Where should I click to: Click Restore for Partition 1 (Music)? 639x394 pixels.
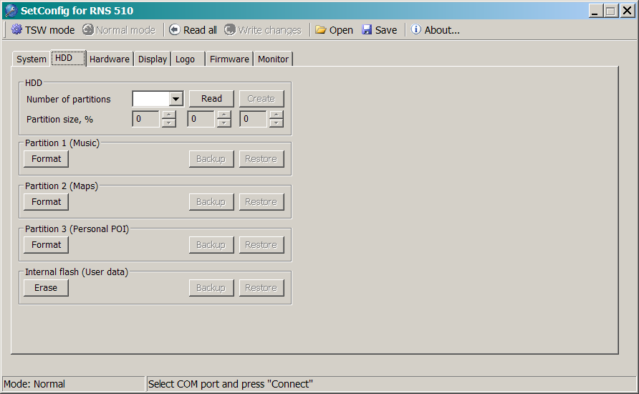[261, 159]
